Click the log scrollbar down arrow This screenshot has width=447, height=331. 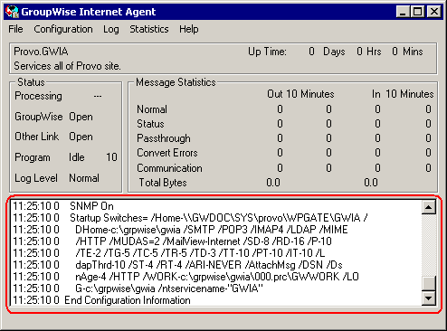point(428,298)
